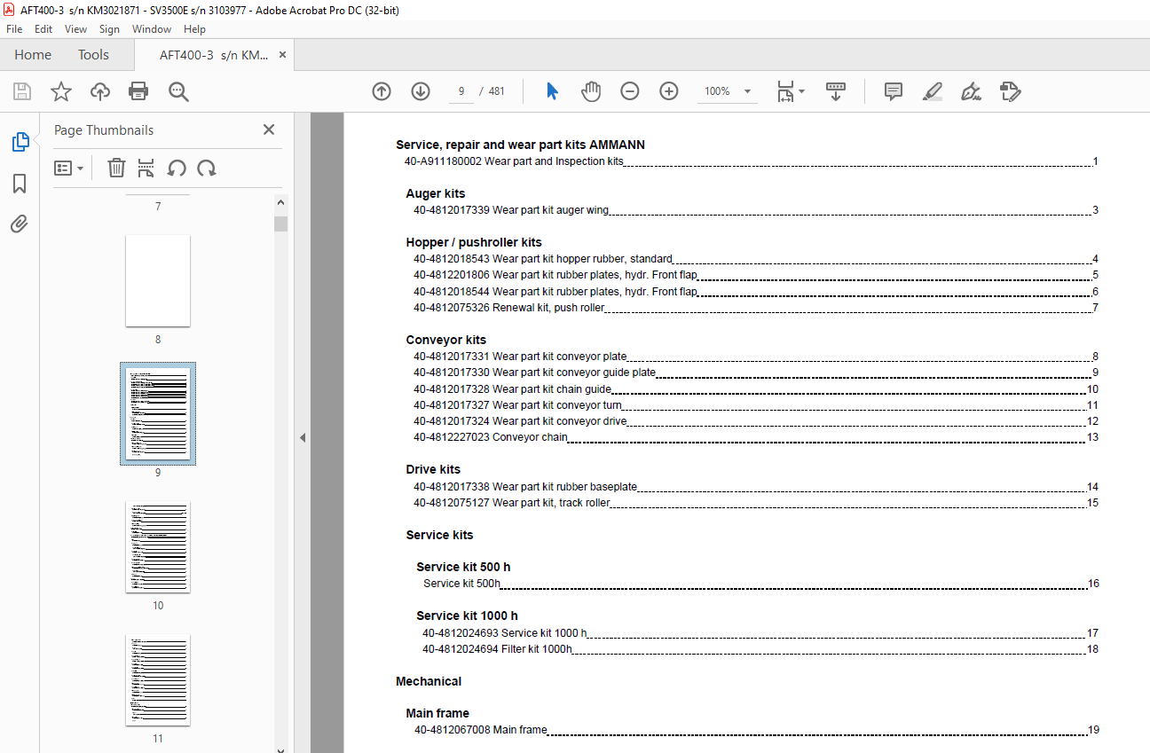This screenshot has height=753, width=1150.
Task: Click the thumbnails panel scrollbar handle
Action: click(280, 224)
